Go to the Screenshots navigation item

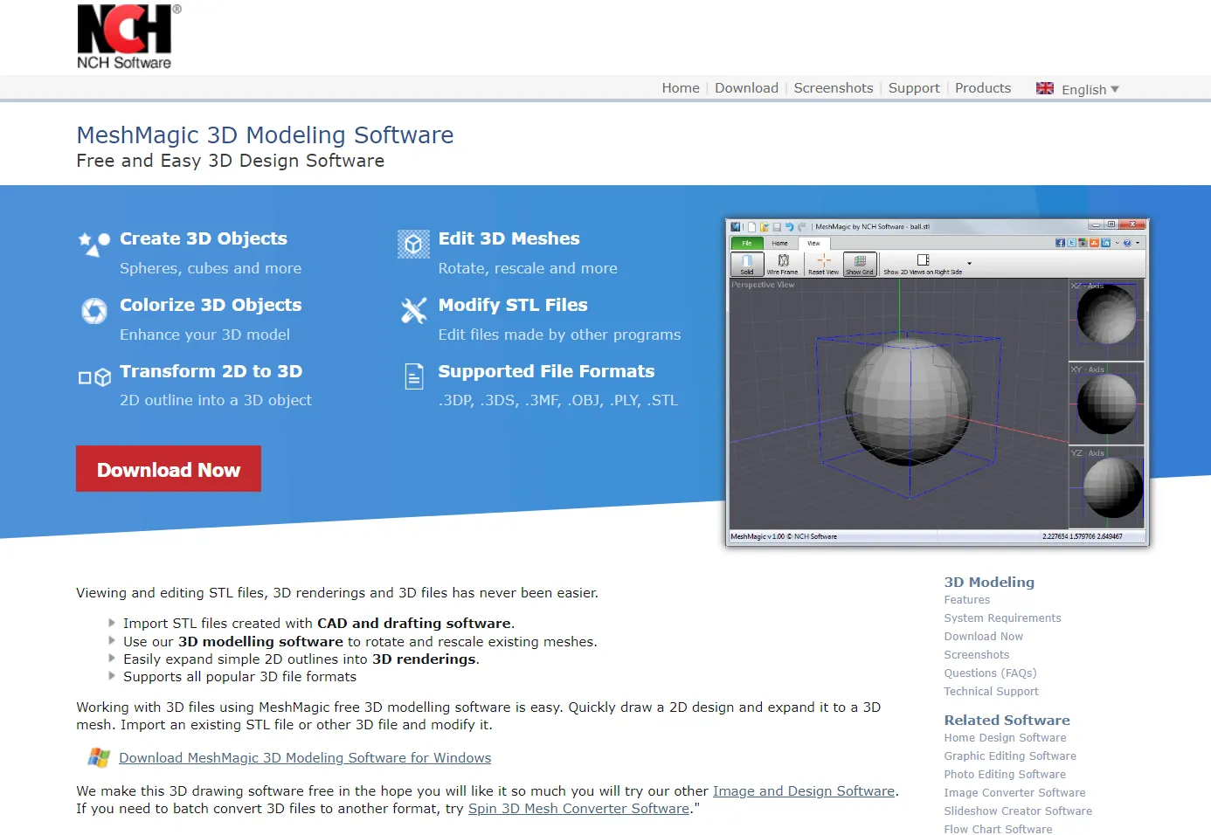(x=833, y=88)
